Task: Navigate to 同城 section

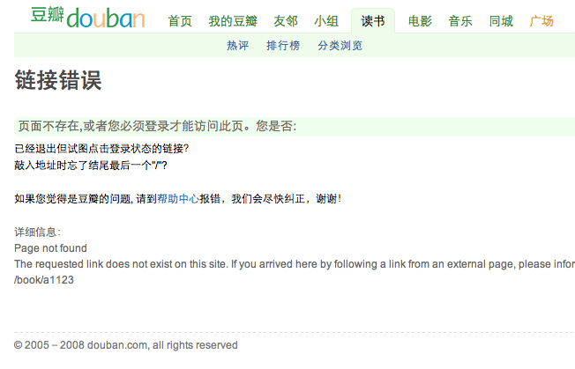Action: [501, 21]
